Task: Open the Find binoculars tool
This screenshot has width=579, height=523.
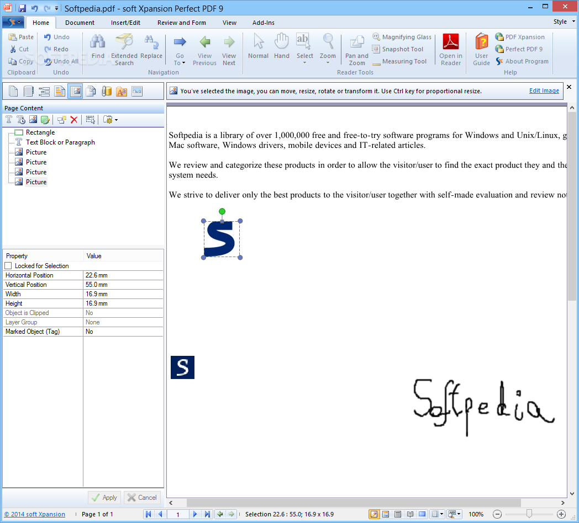Action: [98, 46]
